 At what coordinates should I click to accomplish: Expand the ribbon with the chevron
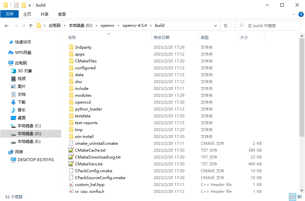(x=294, y=14)
